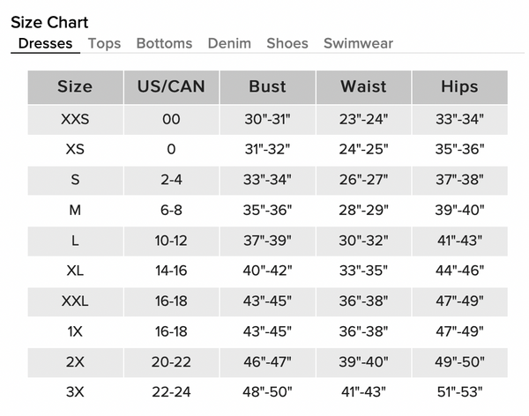This screenshot has width=529, height=416.
Task: Select the 3X size label
Action: click(75, 392)
